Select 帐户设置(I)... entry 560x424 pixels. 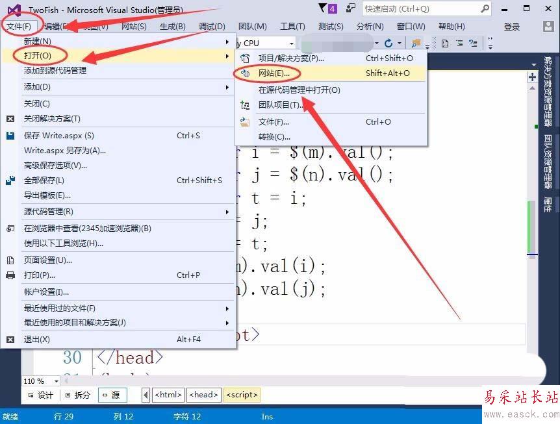[x=118, y=292]
